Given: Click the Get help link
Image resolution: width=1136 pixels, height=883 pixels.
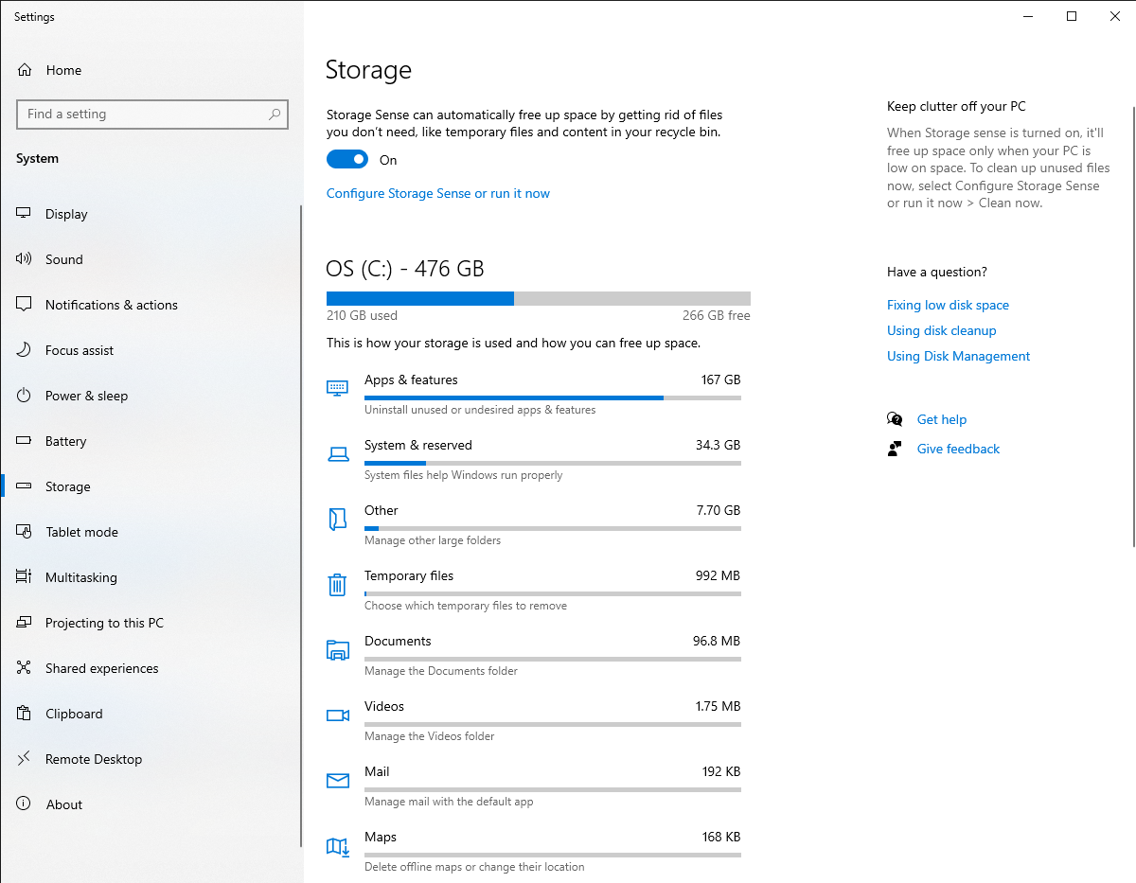Looking at the screenshot, I should pos(942,419).
